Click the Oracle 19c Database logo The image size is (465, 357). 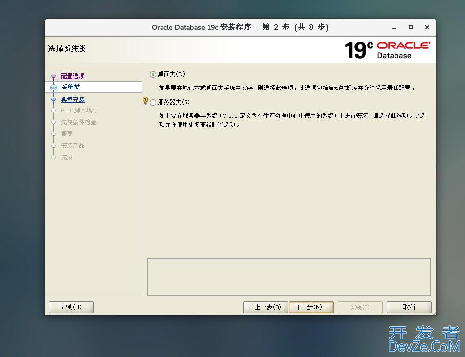(x=387, y=50)
